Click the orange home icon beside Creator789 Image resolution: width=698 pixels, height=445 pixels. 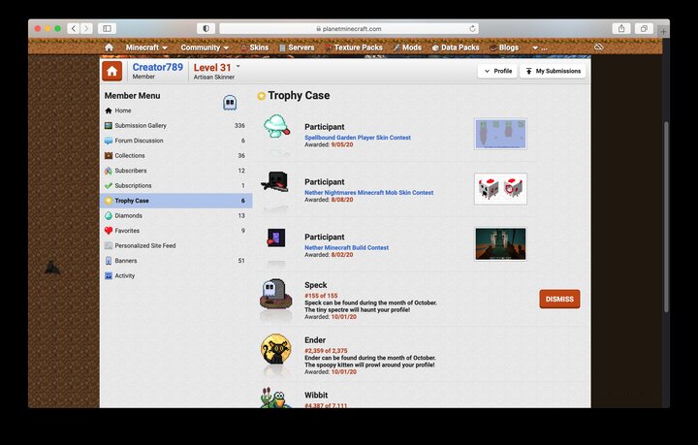coord(111,71)
